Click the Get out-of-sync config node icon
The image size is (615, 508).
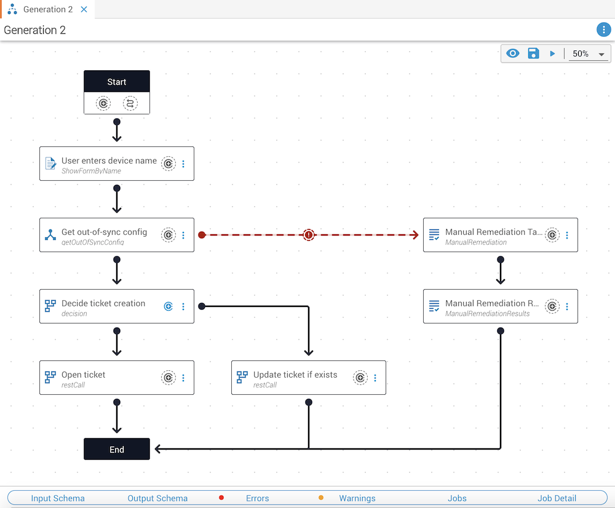50,235
